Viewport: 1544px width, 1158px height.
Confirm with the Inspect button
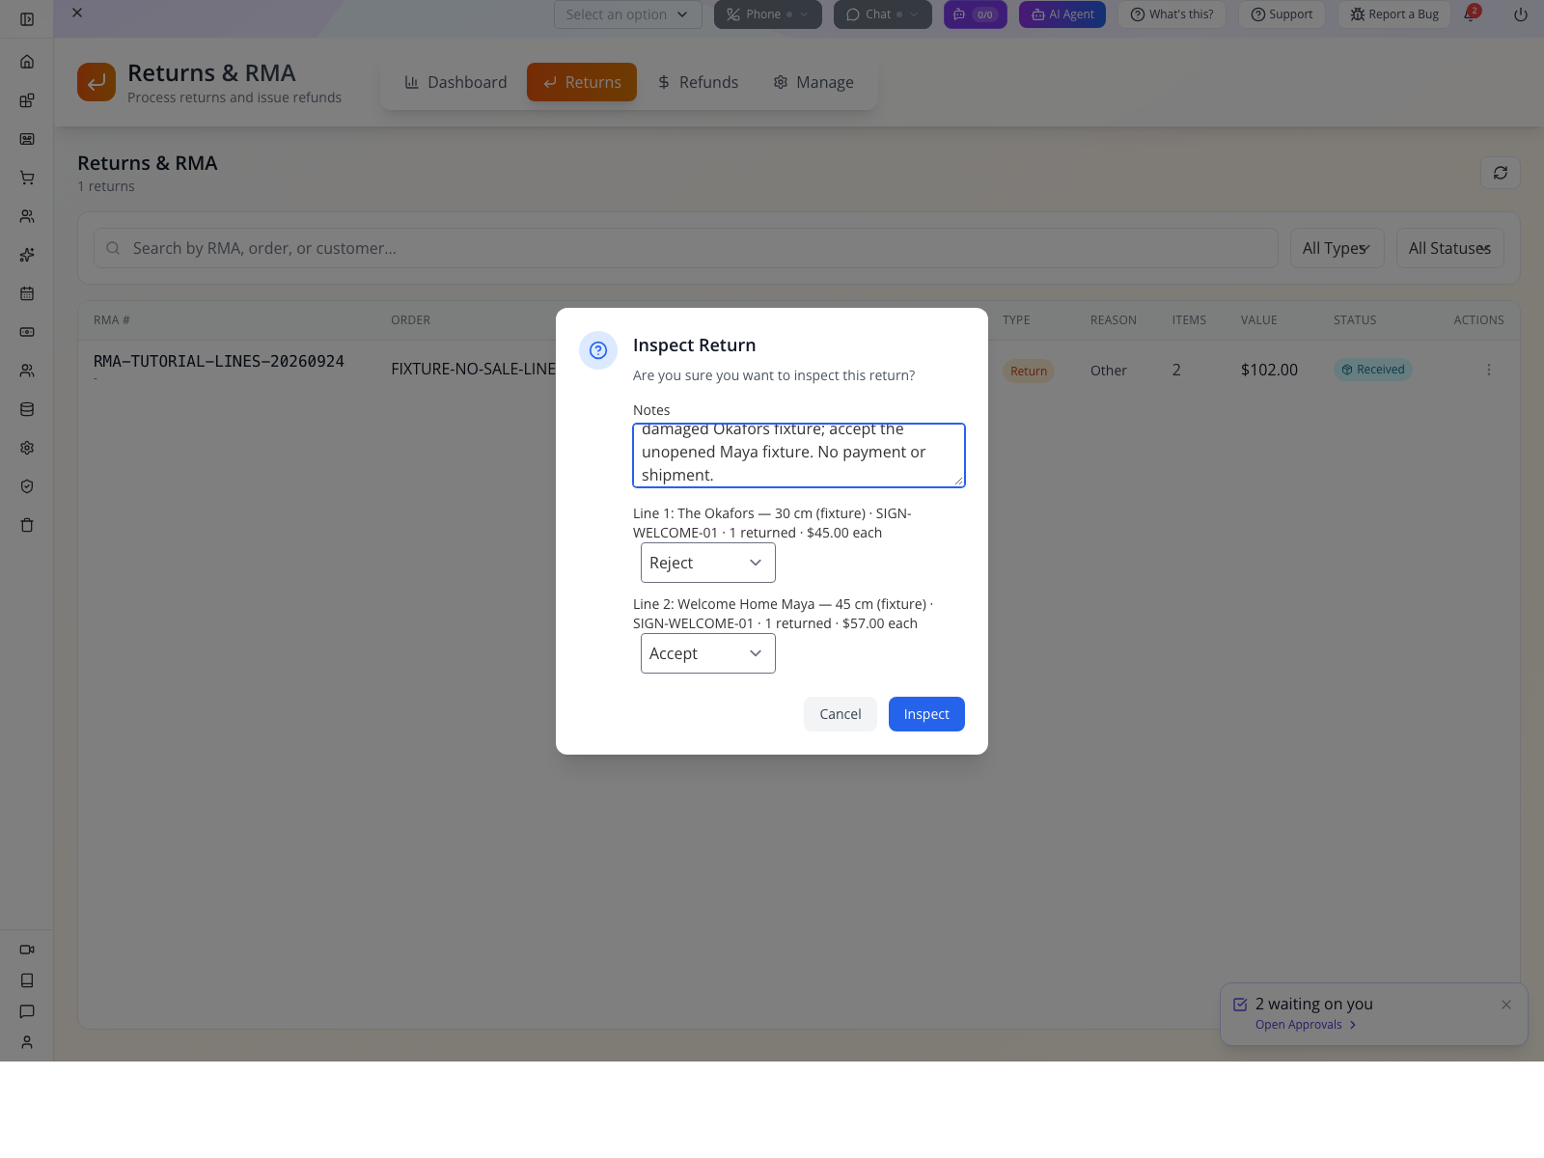coord(926,714)
